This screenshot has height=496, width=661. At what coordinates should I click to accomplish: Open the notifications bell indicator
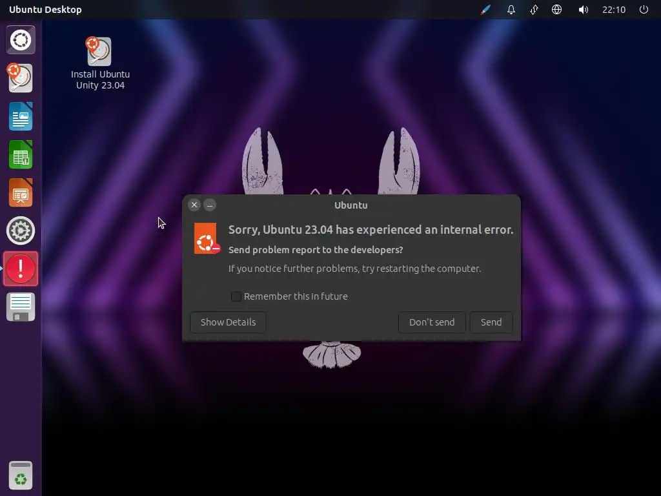click(511, 9)
